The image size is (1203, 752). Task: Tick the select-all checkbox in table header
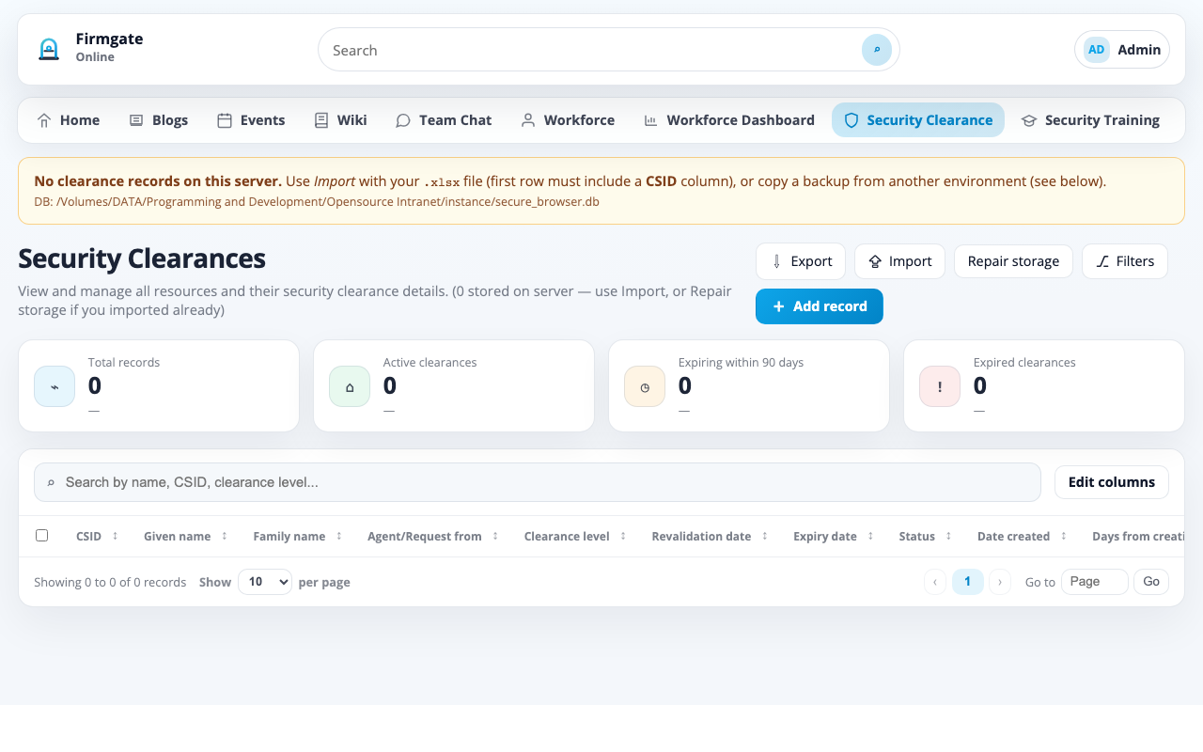41,536
